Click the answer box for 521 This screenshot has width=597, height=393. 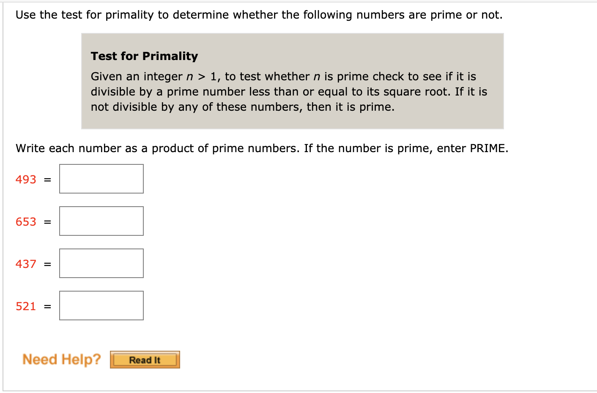pyautogui.click(x=101, y=305)
